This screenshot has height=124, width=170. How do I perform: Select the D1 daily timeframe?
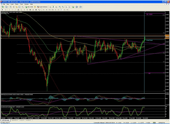(61, 10)
